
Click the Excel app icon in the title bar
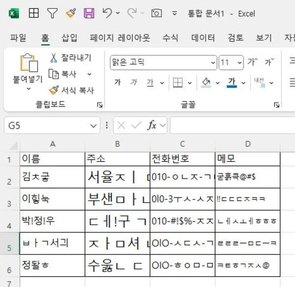(14, 13)
